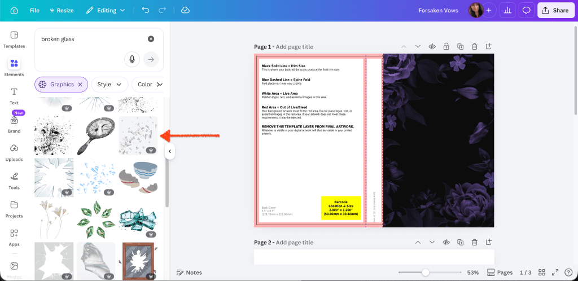The height and width of the screenshot is (281, 578).
Task: Open the Resize menu
Action: [x=62, y=10]
